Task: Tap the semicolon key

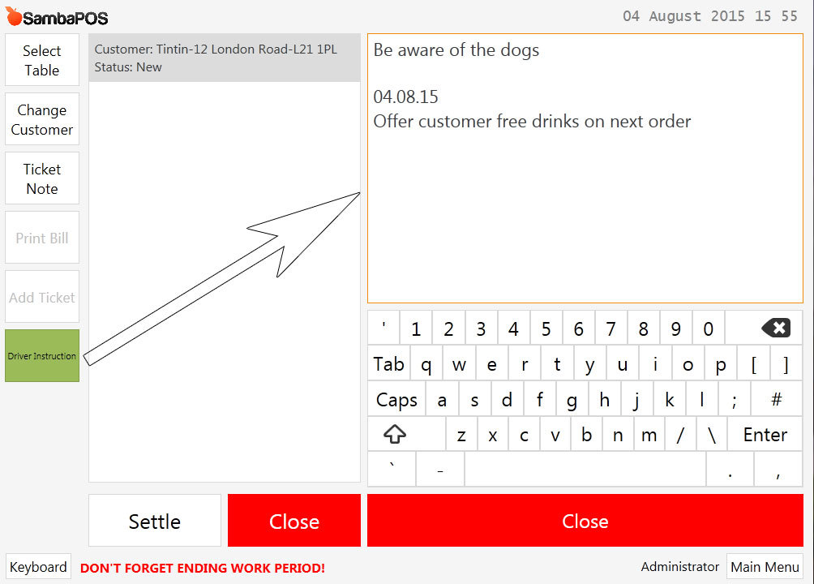Action: click(734, 399)
